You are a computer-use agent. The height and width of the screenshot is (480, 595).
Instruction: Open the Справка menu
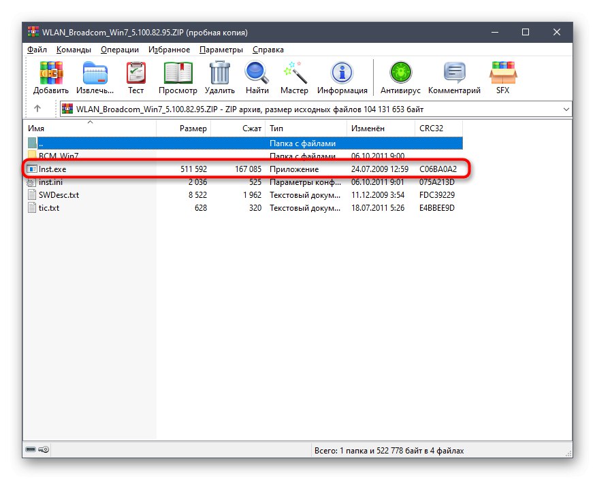coord(268,50)
